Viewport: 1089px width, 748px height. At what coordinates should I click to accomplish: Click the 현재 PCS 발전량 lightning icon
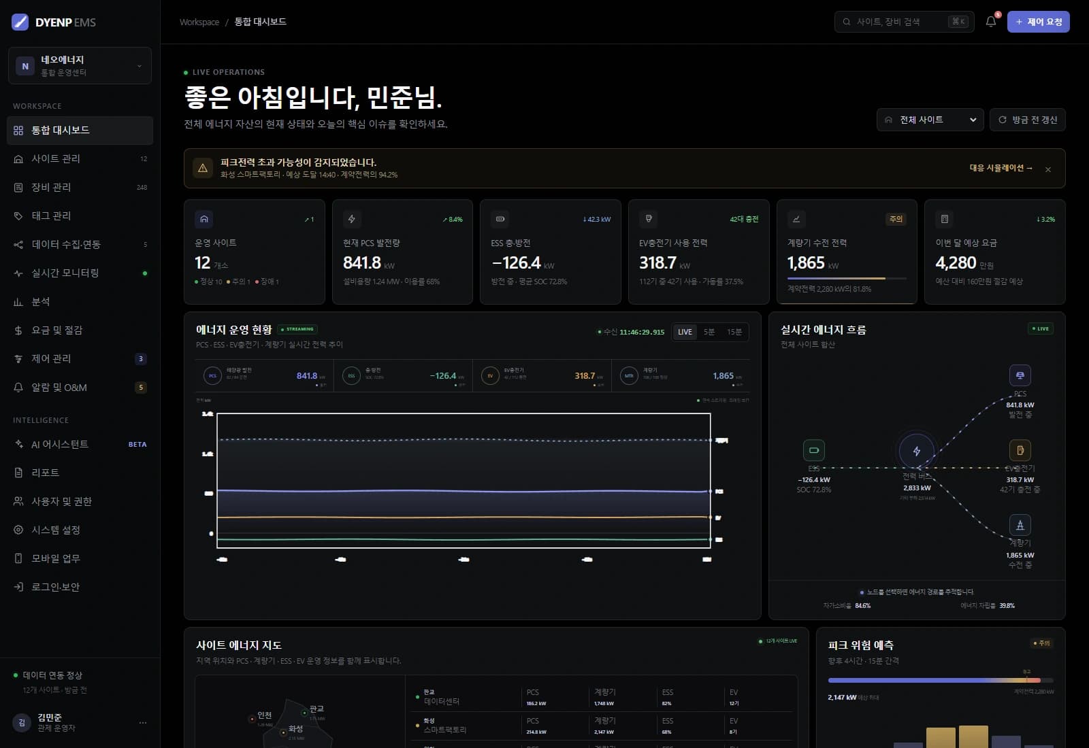(x=352, y=219)
